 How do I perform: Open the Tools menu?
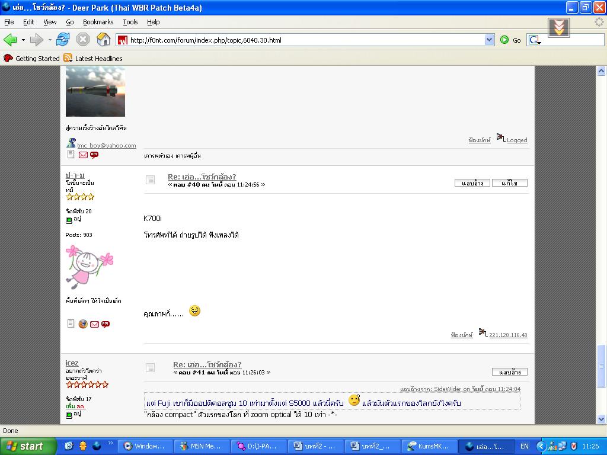(x=130, y=22)
